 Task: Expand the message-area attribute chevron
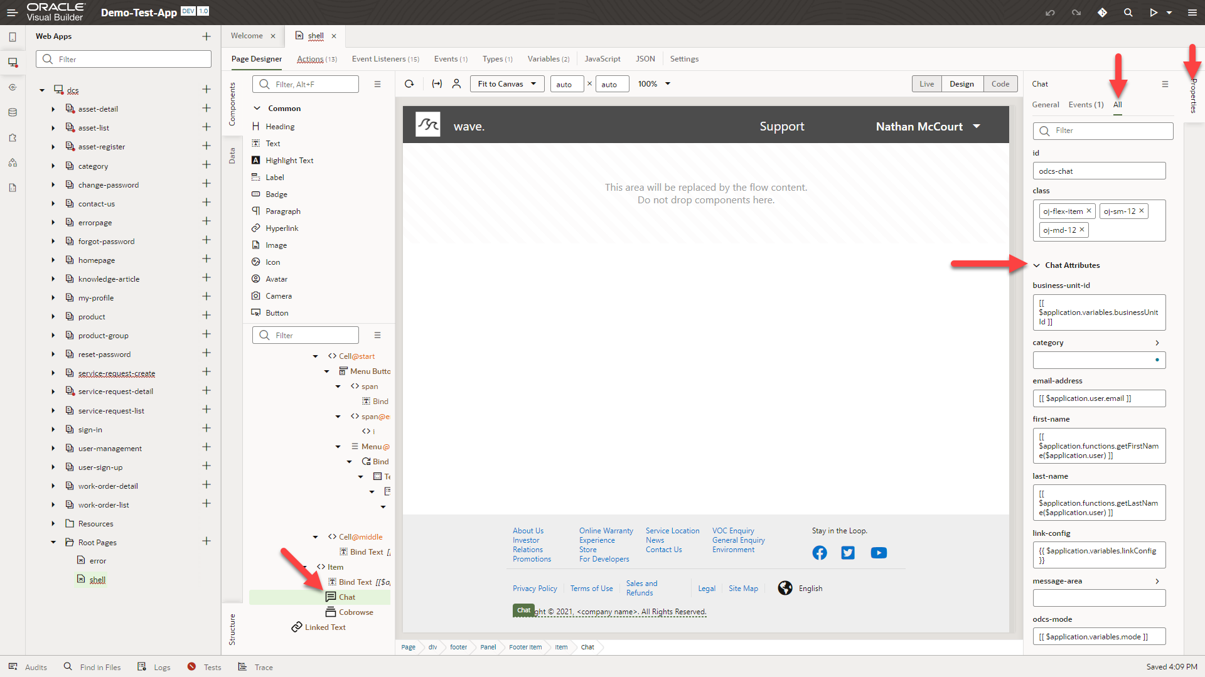[1156, 581]
